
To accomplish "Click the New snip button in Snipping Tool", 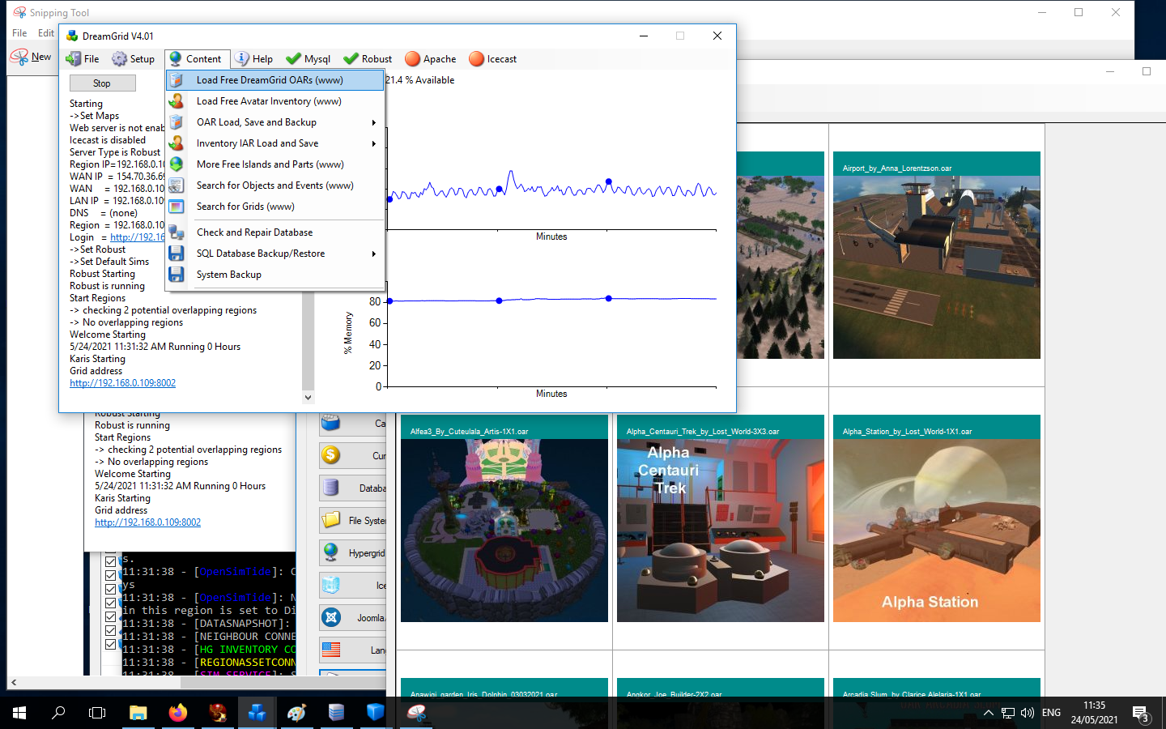I will click(x=31, y=58).
